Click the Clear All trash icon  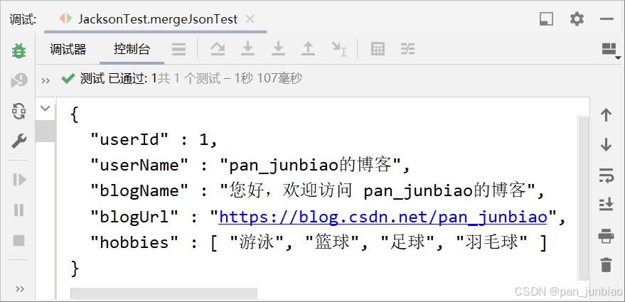pos(606,265)
